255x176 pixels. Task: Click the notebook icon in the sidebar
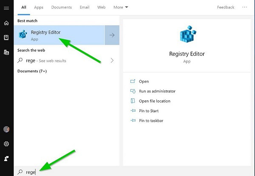tap(6, 37)
